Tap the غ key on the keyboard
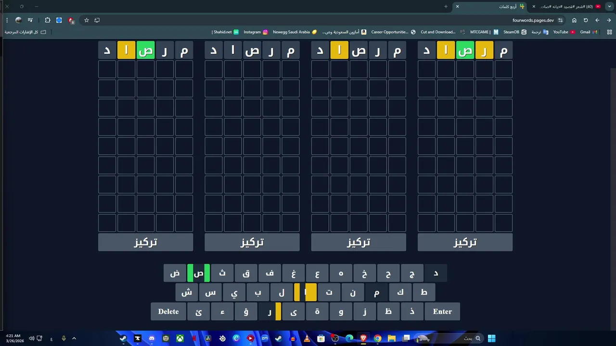 coord(293,273)
